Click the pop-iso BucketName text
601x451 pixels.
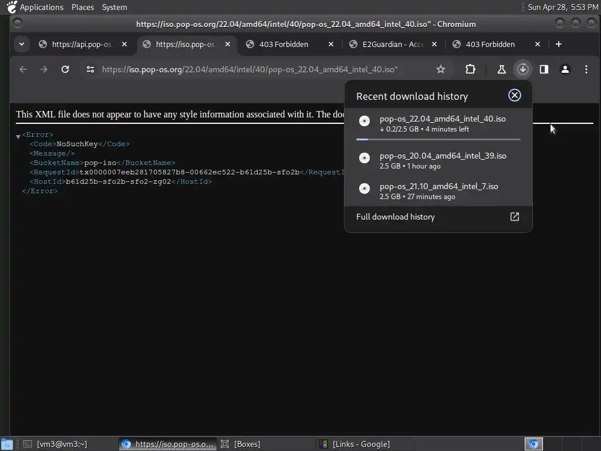click(100, 163)
